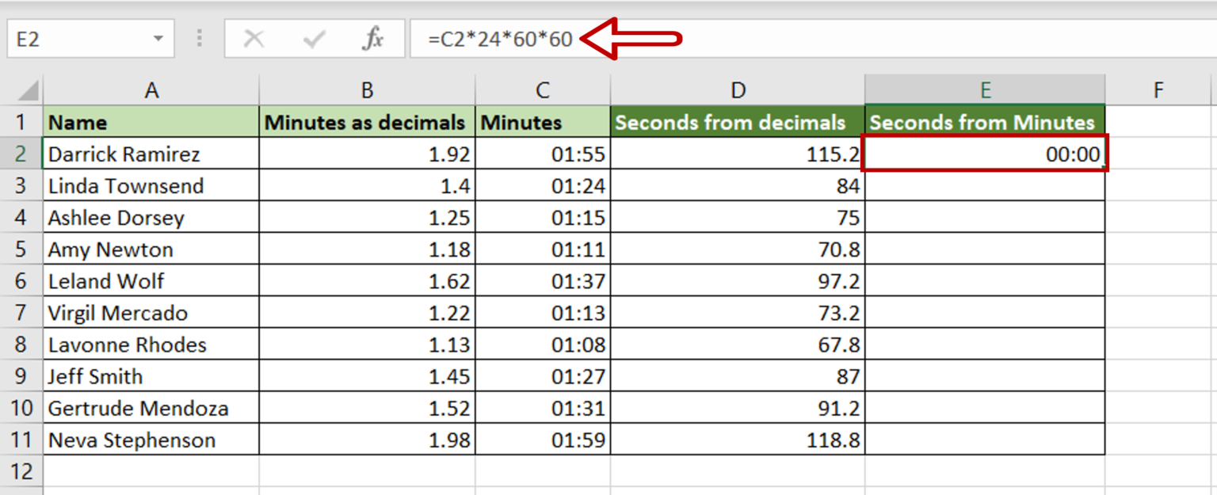
Task: Select column header F
Action: [x=1158, y=89]
